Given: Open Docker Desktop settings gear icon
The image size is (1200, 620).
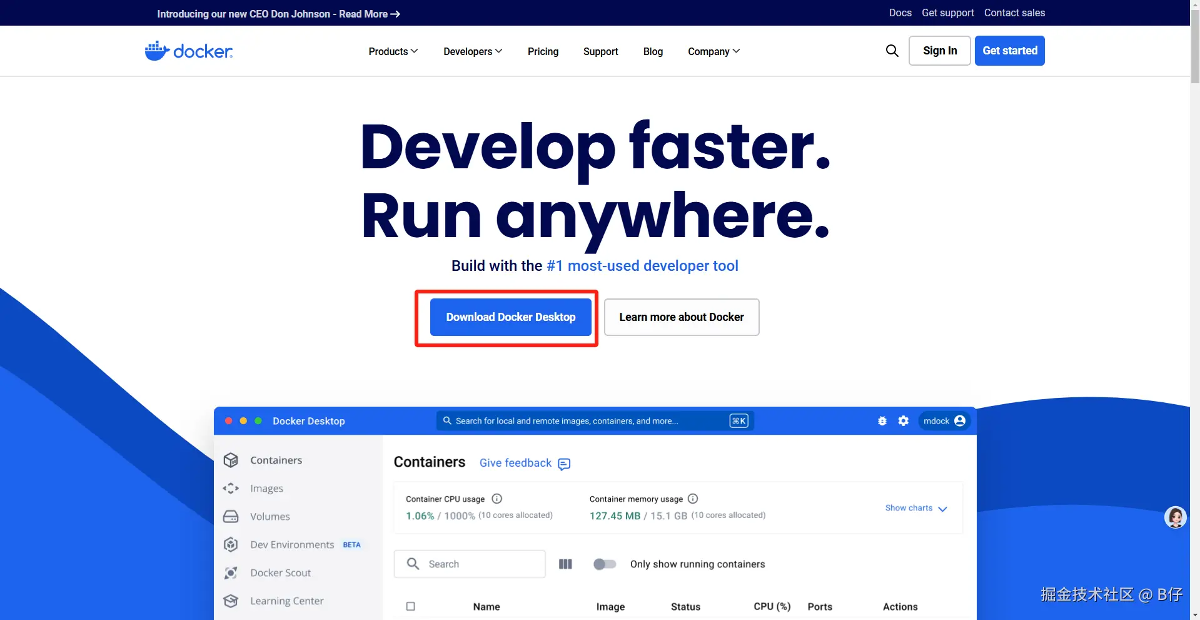Looking at the screenshot, I should coord(904,421).
